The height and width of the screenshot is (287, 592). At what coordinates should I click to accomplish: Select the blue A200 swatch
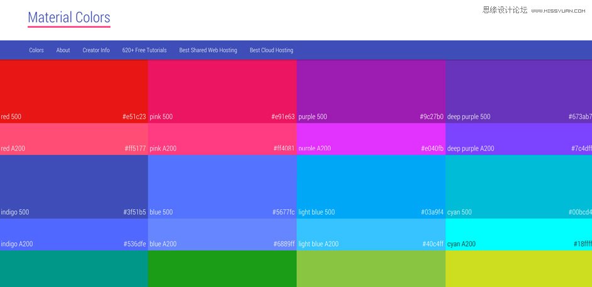tap(222, 235)
